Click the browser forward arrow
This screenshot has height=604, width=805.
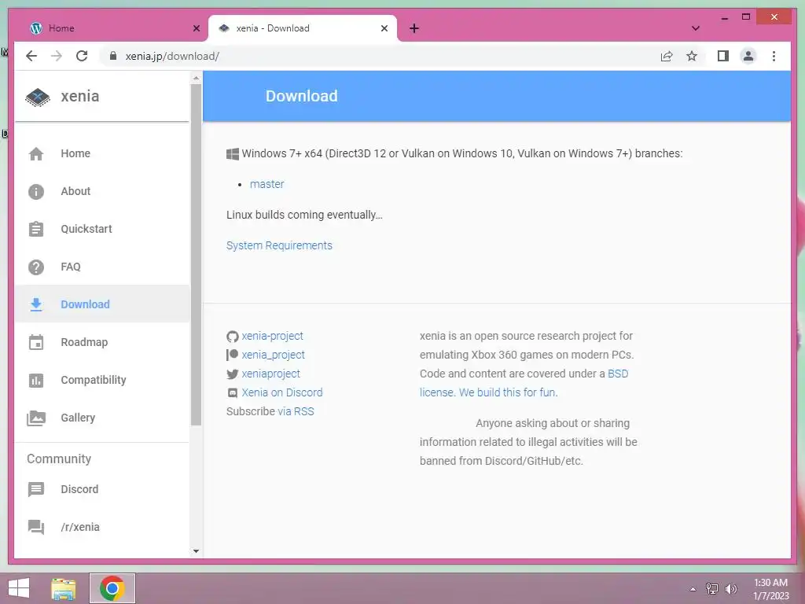[57, 56]
